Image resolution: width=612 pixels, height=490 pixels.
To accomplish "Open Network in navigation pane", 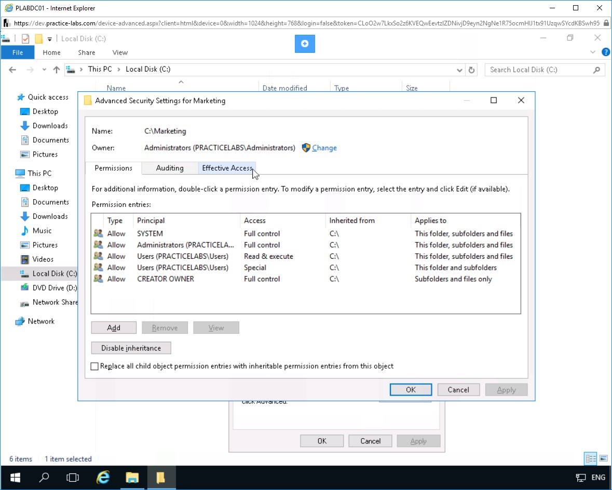I will coord(41,321).
